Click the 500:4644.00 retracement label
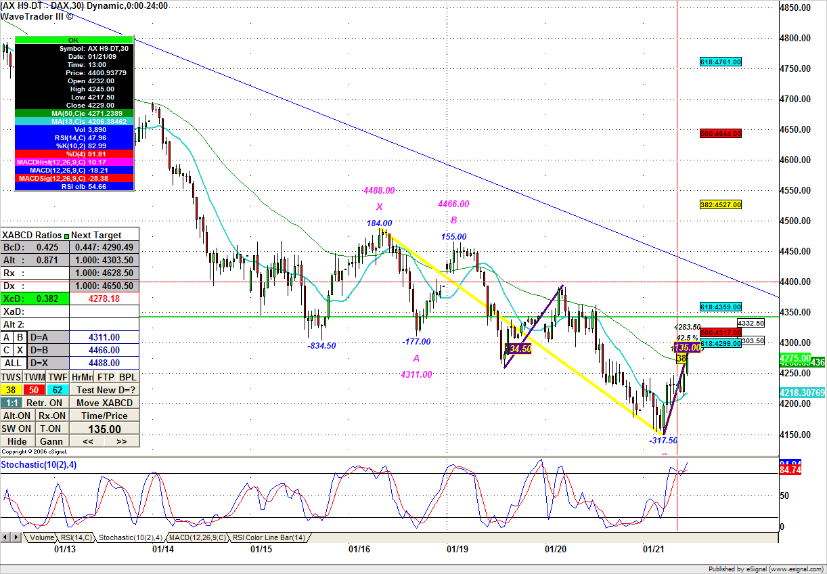This screenshot has width=827, height=574. point(721,133)
